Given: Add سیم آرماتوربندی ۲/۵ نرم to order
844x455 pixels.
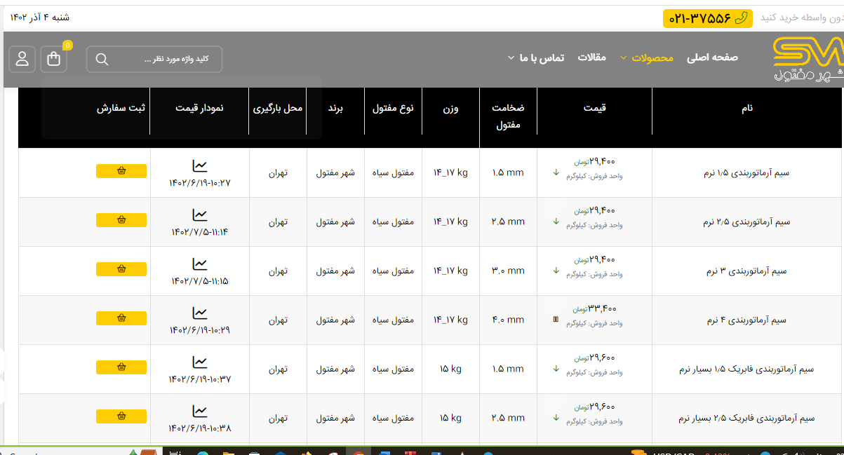Looking at the screenshot, I should (121, 220).
